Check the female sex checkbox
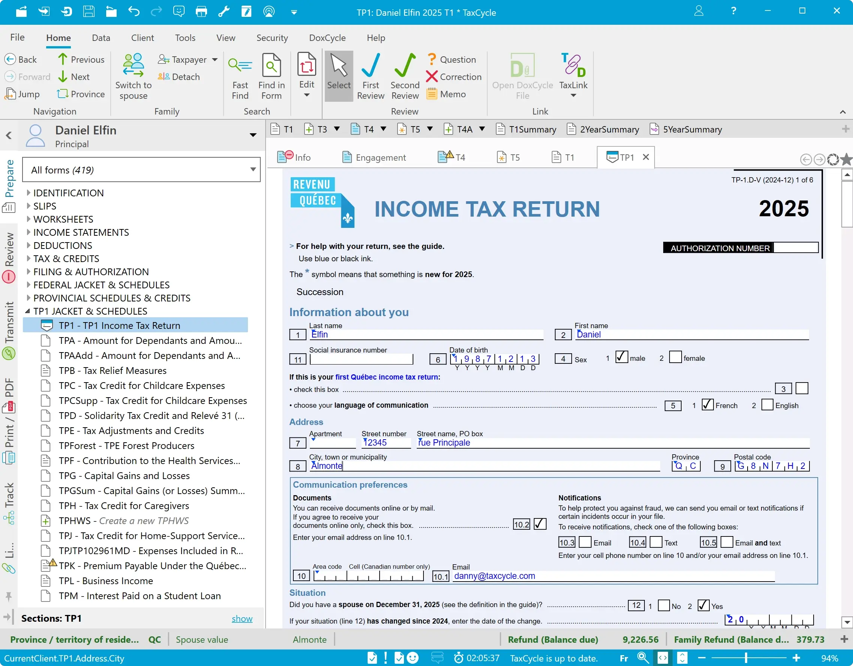853x666 pixels. (675, 357)
